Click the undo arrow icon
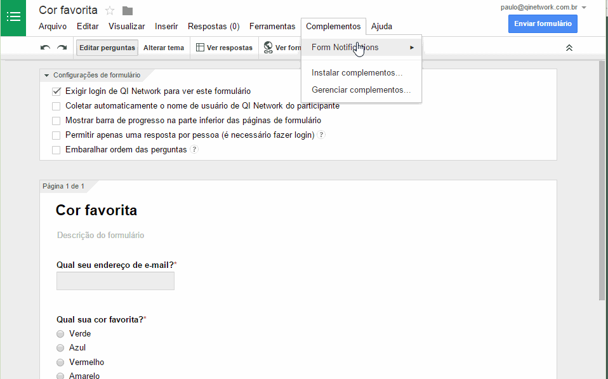Image resolution: width=608 pixels, height=379 pixels. tap(45, 48)
